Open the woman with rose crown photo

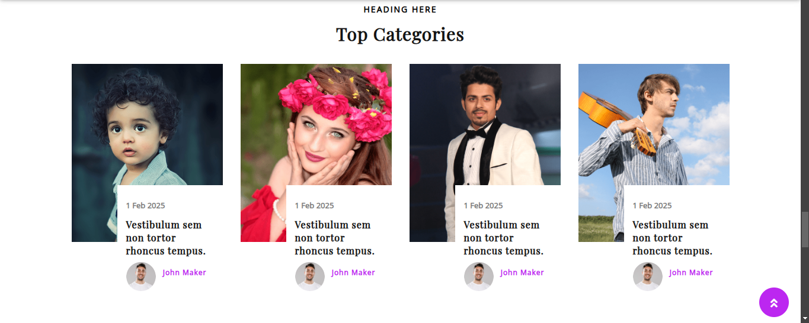[x=316, y=125]
